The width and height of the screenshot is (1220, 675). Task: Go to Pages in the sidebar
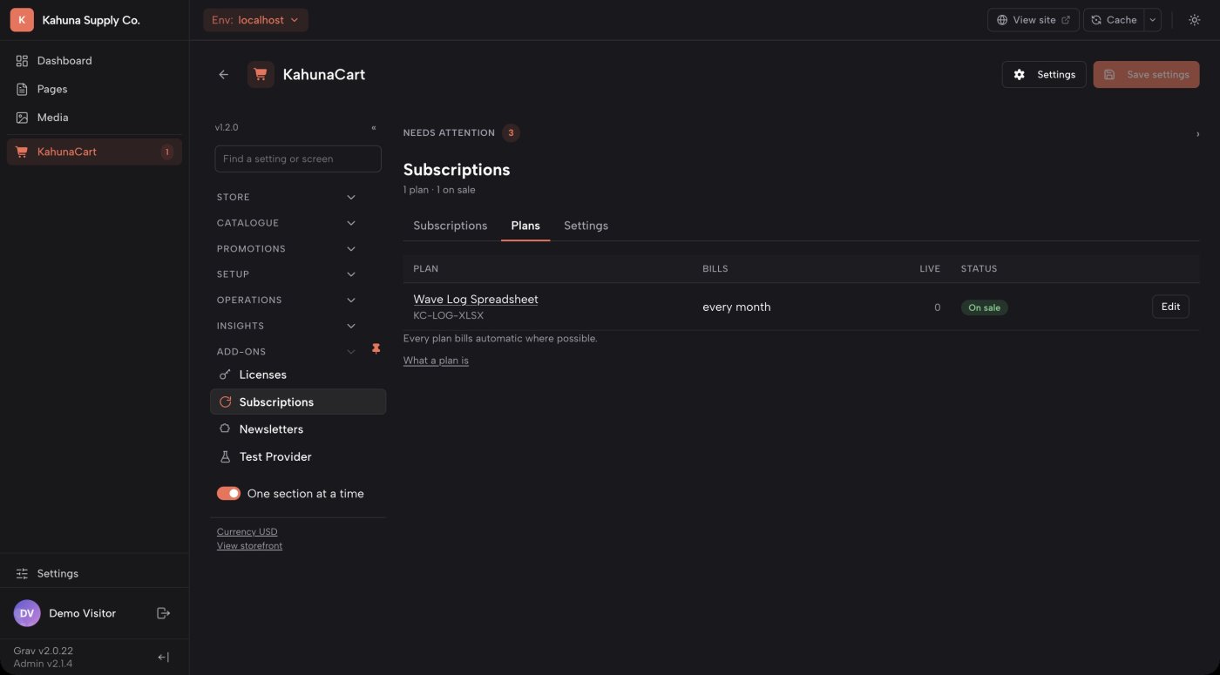coord(94,89)
